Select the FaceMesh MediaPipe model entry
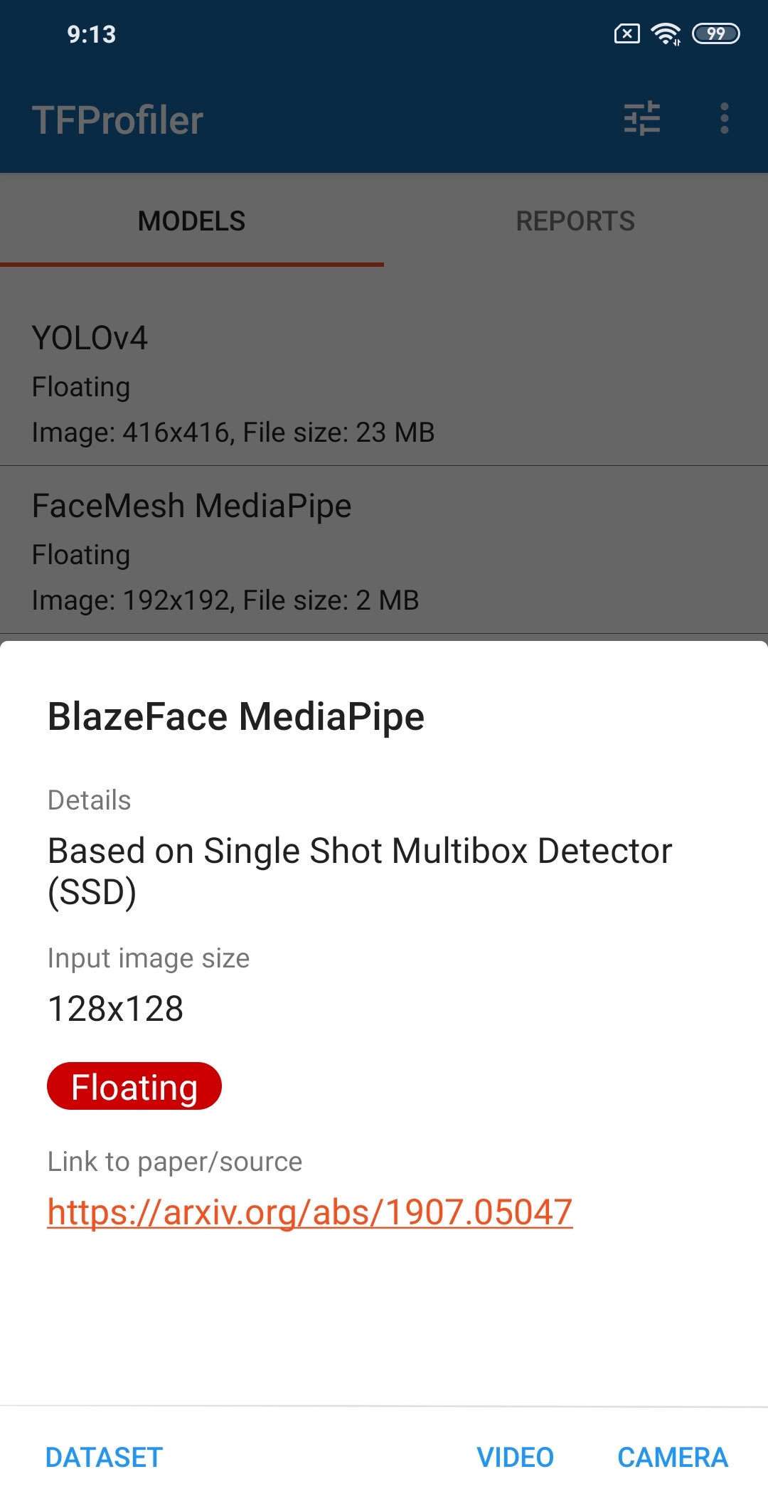 [x=384, y=551]
